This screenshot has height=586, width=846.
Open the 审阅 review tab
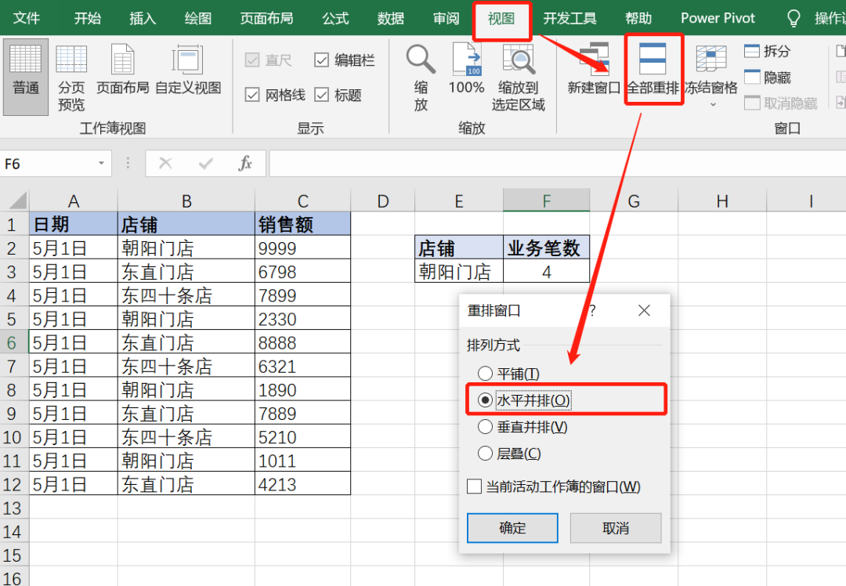tap(446, 18)
